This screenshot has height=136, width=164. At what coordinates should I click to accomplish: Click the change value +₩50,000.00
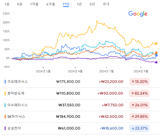(110, 93)
